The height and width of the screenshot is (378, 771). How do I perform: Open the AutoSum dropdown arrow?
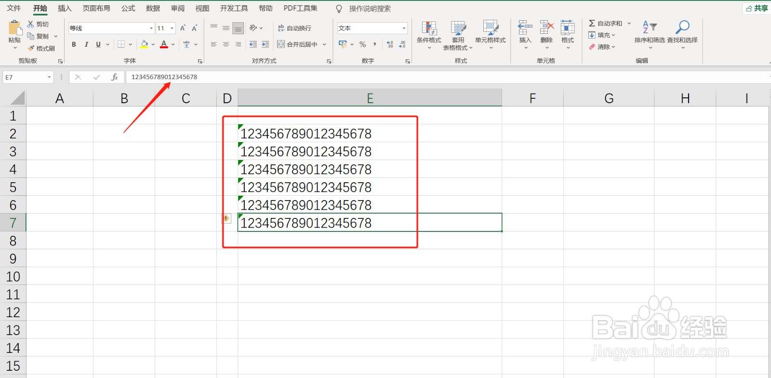pyautogui.click(x=629, y=23)
